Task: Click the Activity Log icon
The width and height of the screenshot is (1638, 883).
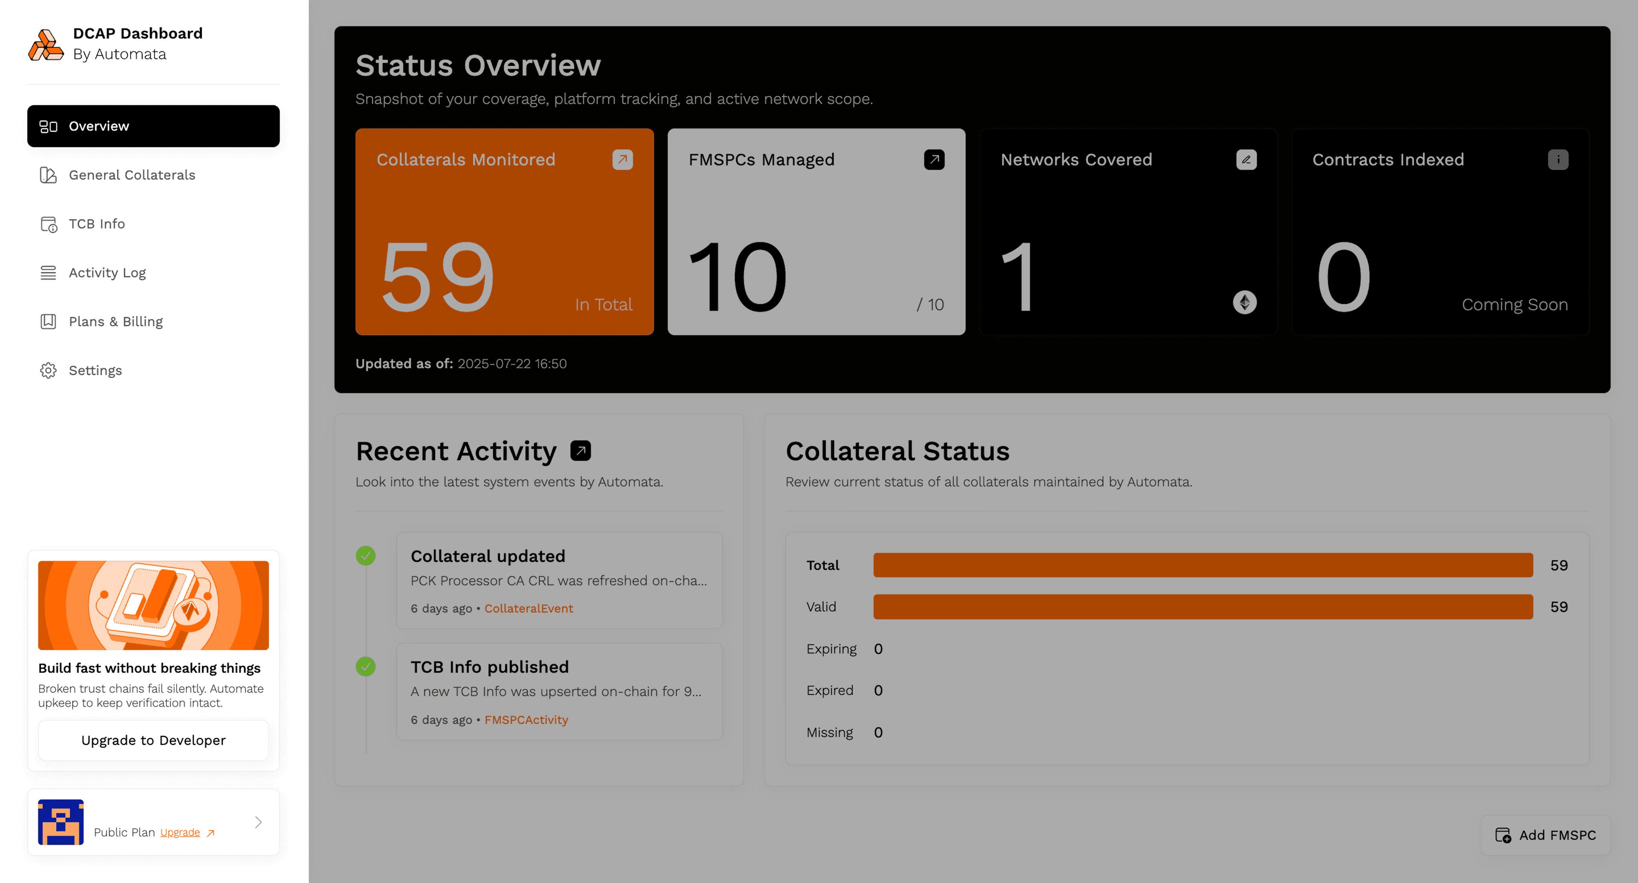Action: (x=48, y=272)
